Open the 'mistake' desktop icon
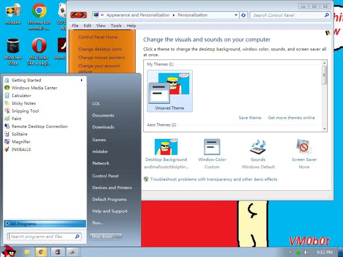 click(13, 13)
